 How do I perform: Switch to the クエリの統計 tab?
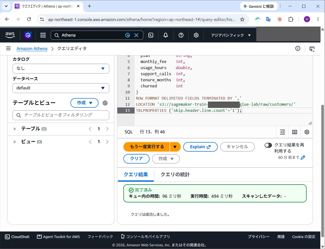(175, 175)
